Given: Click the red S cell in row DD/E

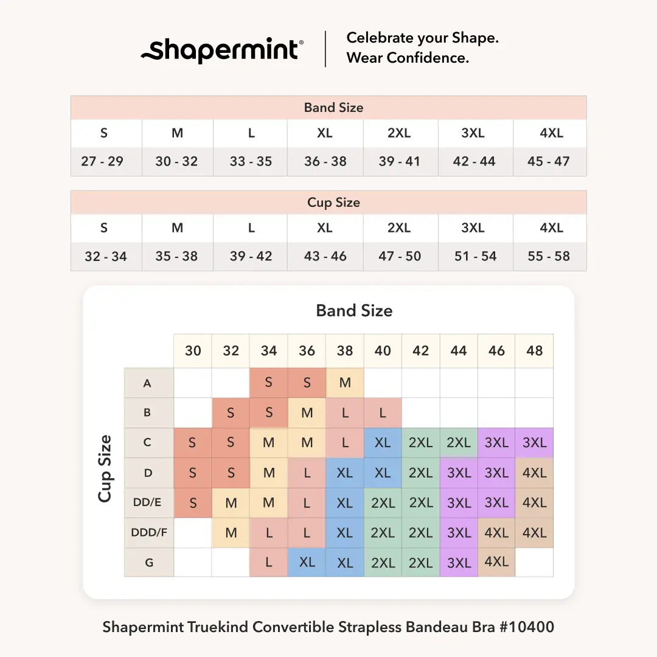Looking at the screenshot, I should [193, 503].
